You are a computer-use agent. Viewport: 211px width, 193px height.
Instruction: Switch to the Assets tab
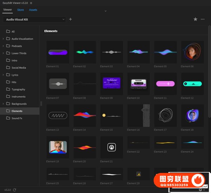point(33,10)
